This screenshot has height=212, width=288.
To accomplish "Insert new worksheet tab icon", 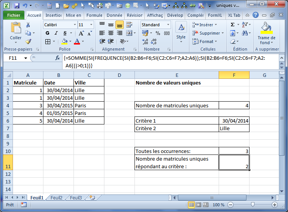I will [92, 198].
